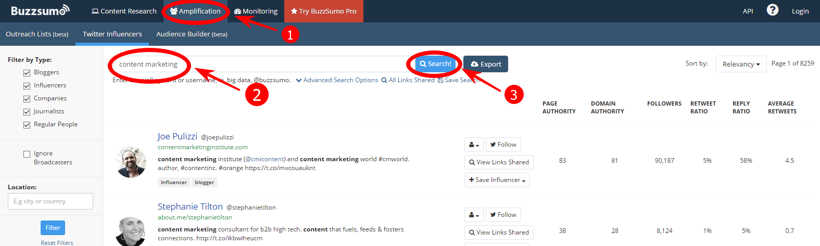Switch to Twitter Influencers tab
Viewport: 820px width, 246px height.
112,34
